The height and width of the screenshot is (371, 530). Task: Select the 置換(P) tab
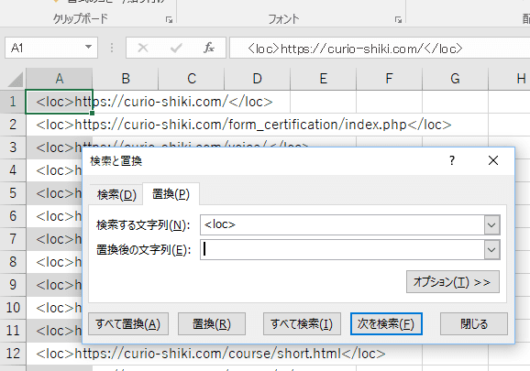click(x=171, y=194)
